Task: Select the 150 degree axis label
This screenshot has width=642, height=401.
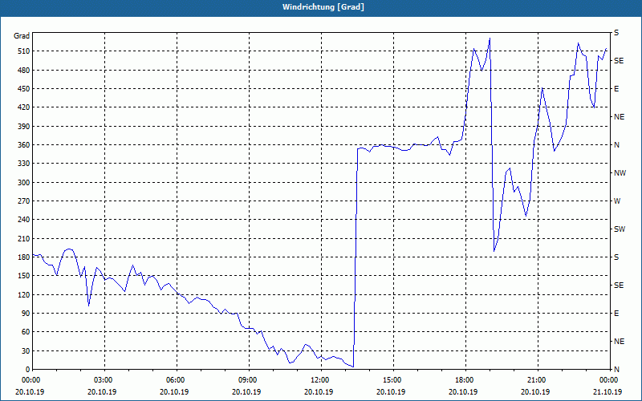Action: click(23, 276)
